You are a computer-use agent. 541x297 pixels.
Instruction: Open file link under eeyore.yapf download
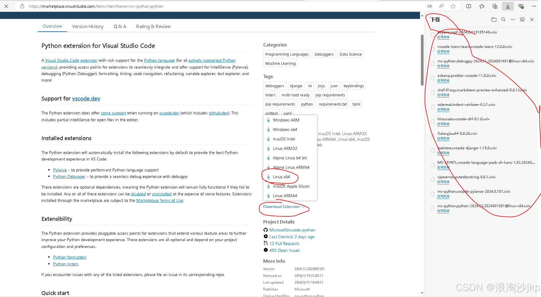[443, 37]
